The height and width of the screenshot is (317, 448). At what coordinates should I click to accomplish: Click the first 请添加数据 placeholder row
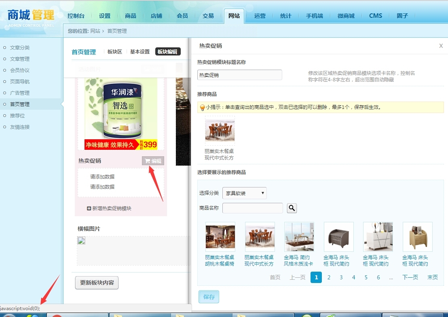102,177
